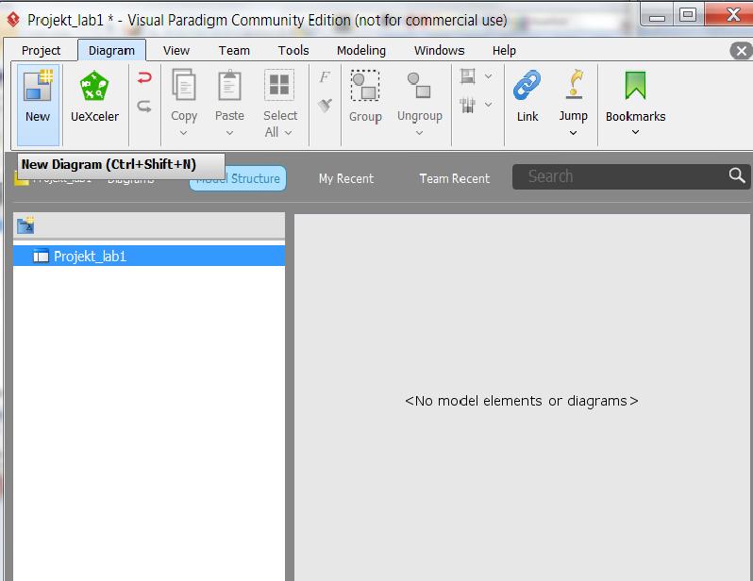Click the Jump icon
Viewport: 753px width, 581px height.
point(574,85)
